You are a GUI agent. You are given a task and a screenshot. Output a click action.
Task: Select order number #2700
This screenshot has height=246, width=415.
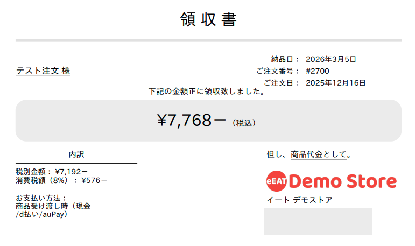pos(317,71)
